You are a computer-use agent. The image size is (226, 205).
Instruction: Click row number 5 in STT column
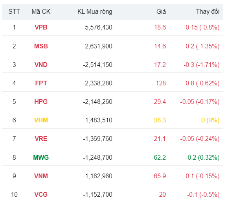tap(14, 102)
